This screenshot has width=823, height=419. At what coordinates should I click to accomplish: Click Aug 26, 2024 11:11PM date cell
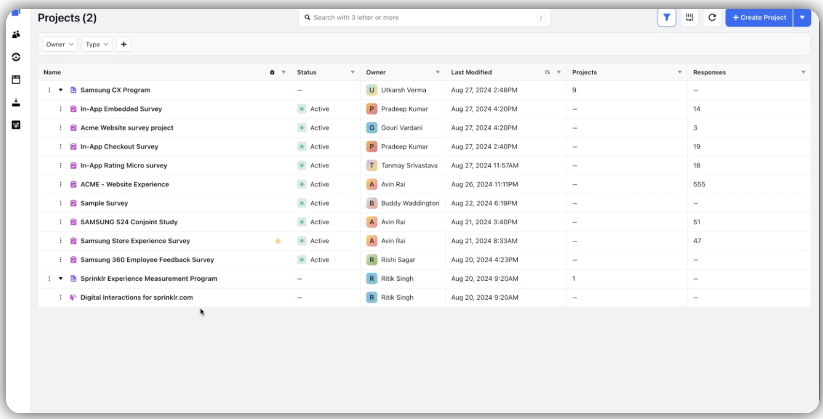coord(484,184)
